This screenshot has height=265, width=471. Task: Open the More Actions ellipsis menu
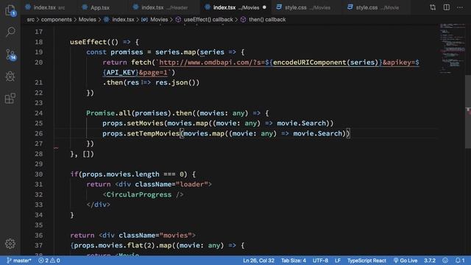pos(460,7)
